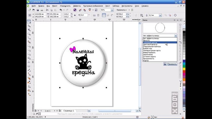The width and height of the screenshot is (212, 119).
Task: Pick the yellow swatch in color palette
Action: (x=184, y=69)
